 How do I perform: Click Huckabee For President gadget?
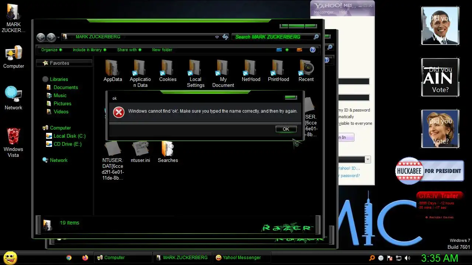click(430, 171)
